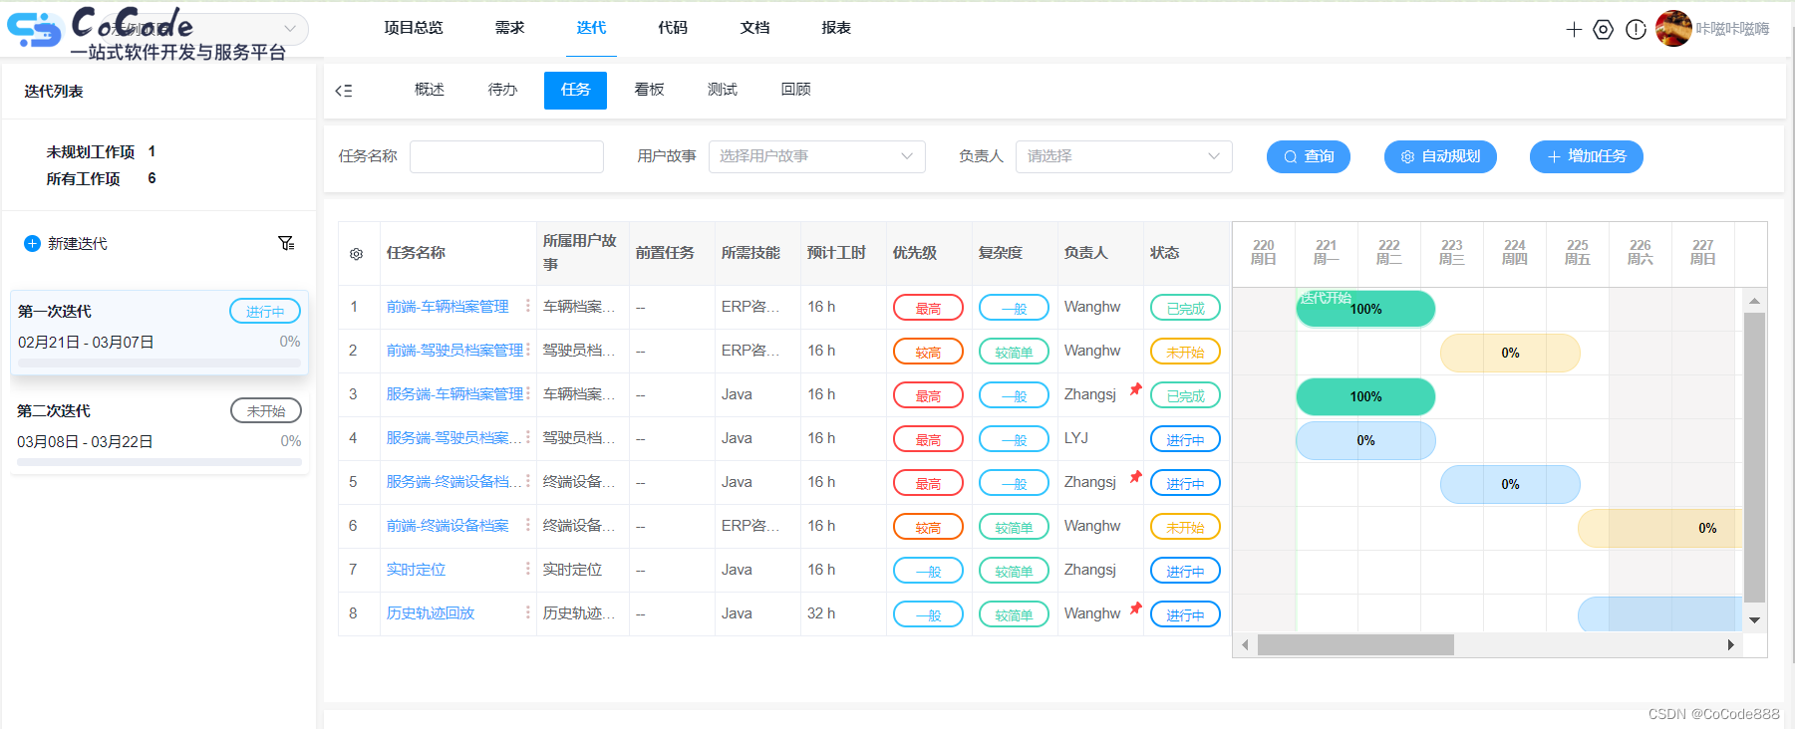Click the filter icon beside 新建迭代
The image size is (1795, 729).
pyautogui.click(x=286, y=243)
